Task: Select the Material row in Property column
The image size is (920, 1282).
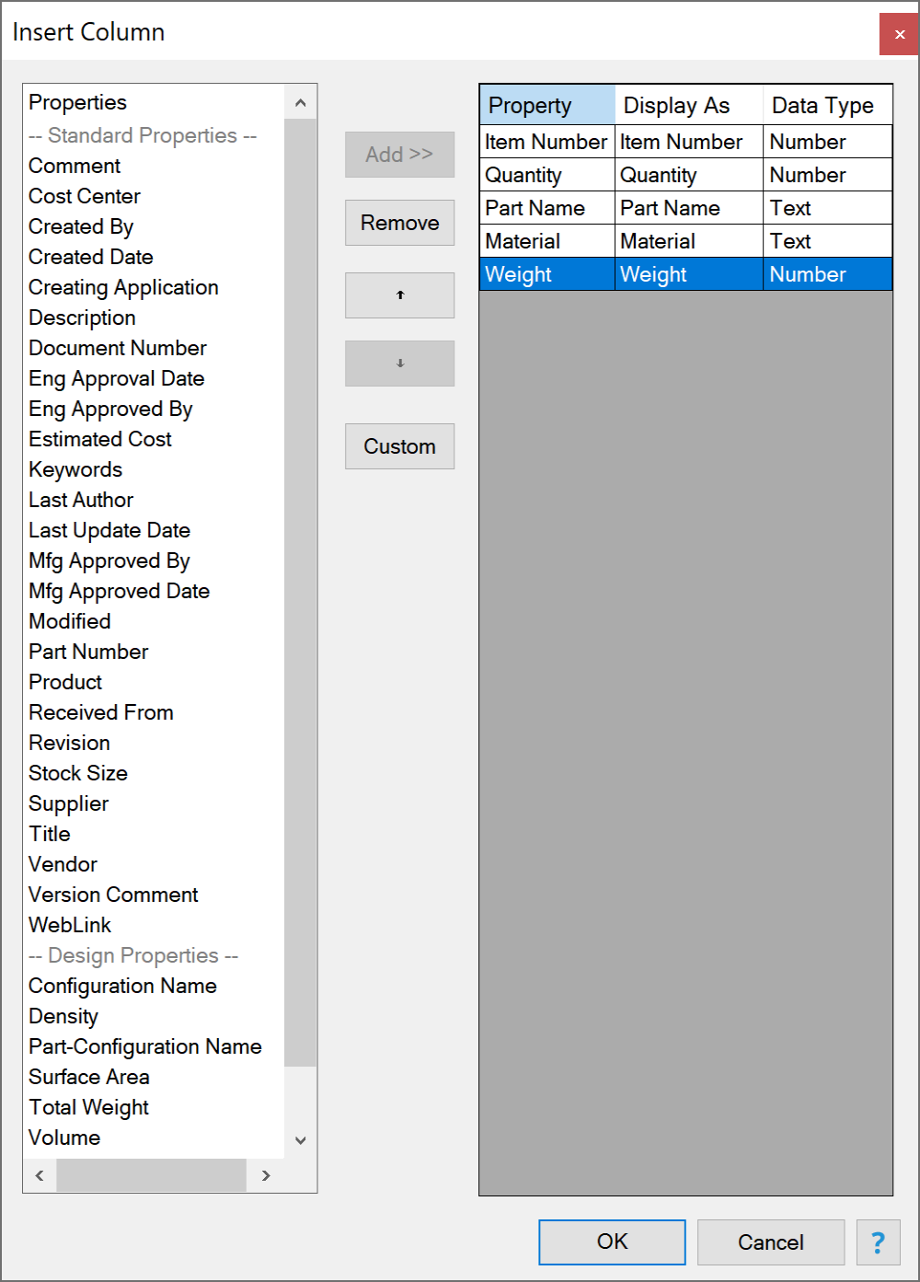Action: 547,241
